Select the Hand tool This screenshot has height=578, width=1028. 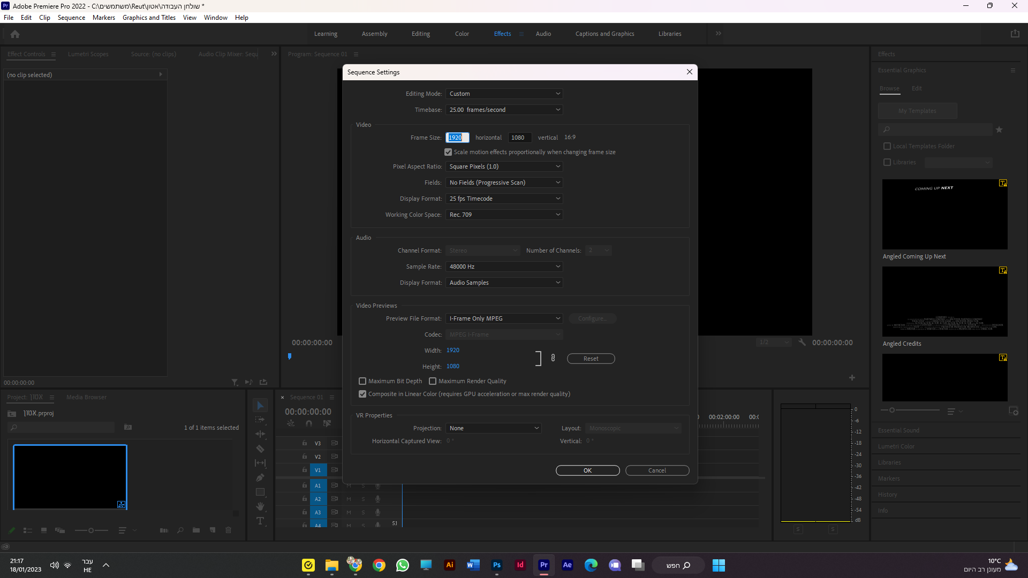(x=260, y=506)
